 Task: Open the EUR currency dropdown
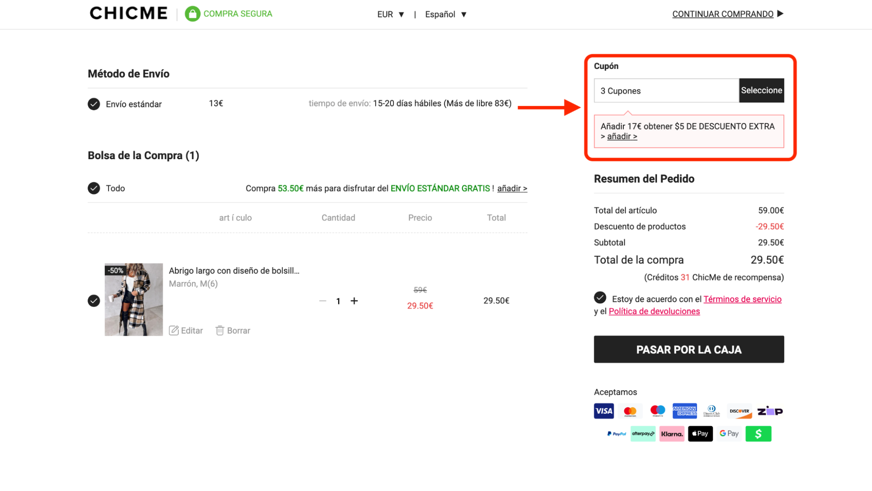tap(391, 14)
